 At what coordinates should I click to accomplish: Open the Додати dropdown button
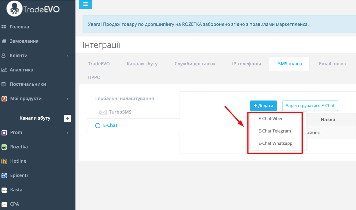pyautogui.click(x=263, y=106)
